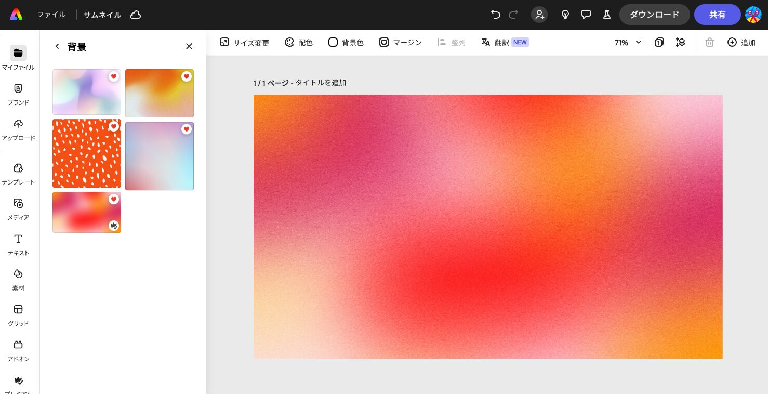Click the ダウンロード button
The height and width of the screenshot is (394, 768).
654,15
